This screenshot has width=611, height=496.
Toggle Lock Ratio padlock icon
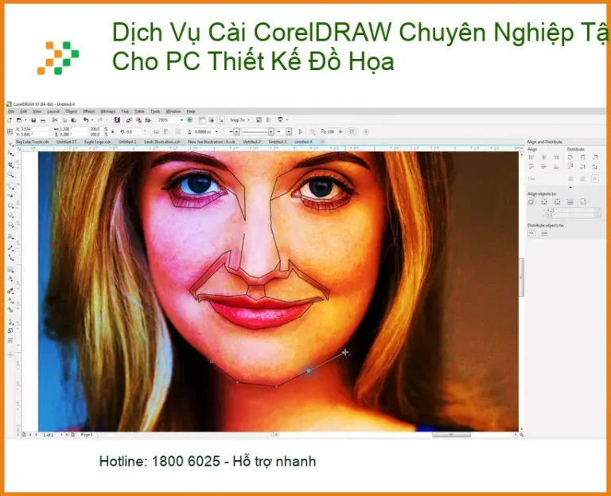click(x=113, y=132)
